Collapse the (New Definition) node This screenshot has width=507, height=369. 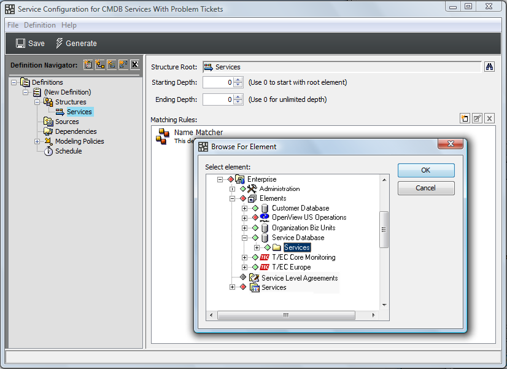[26, 92]
